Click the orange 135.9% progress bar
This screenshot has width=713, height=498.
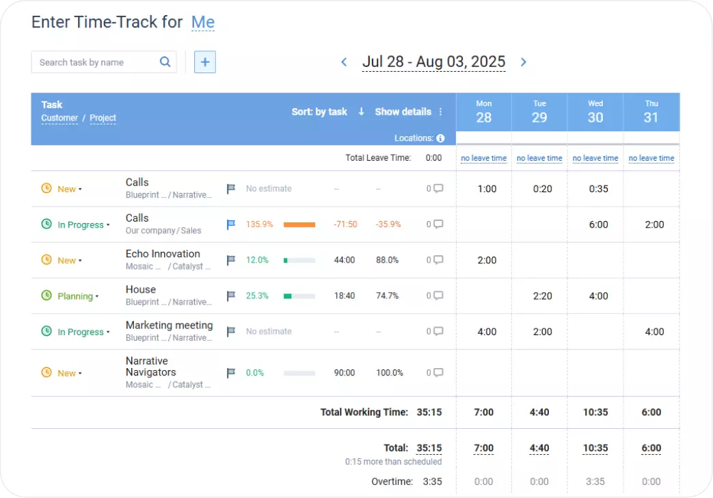click(299, 224)
